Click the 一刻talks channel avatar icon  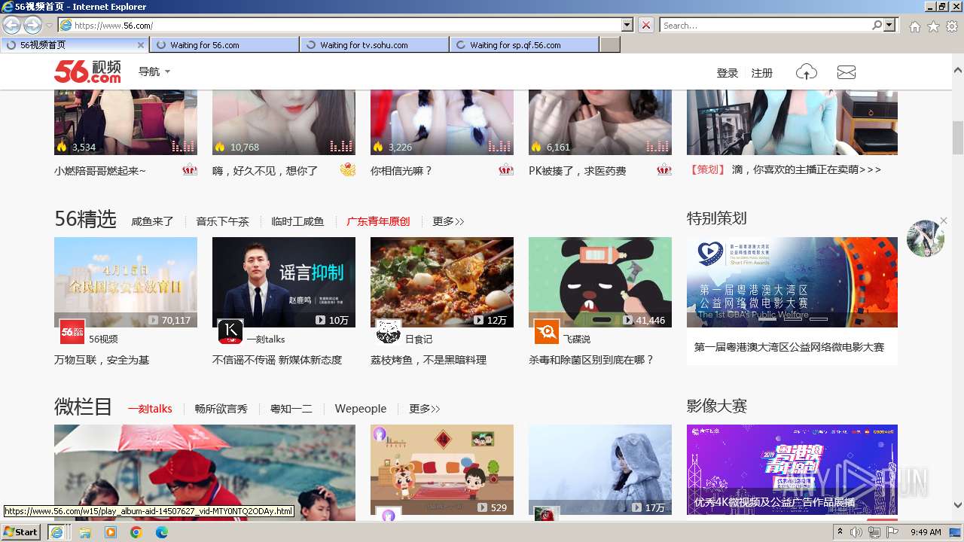(230, 332)
